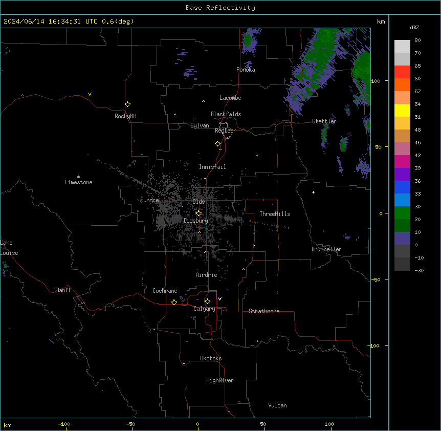Click the Vulcan town label

[278, 405]
